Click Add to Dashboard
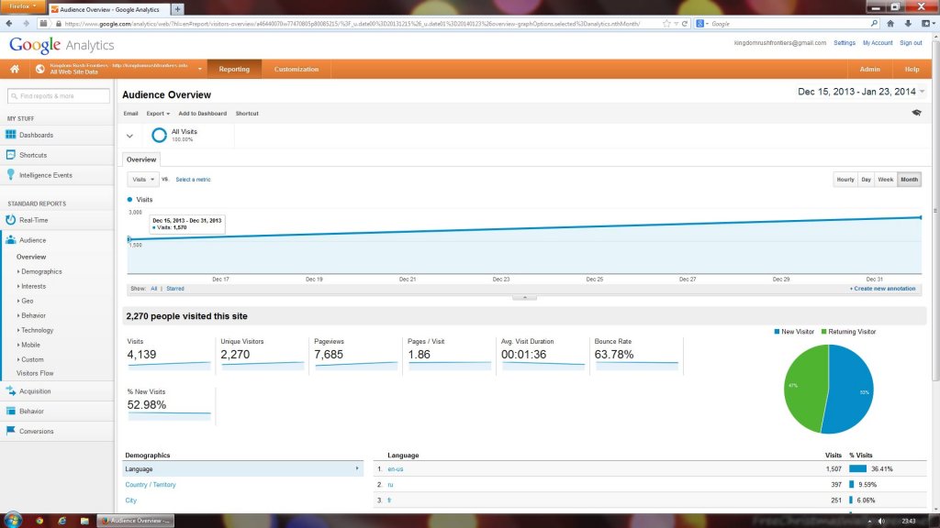Image resolution: width=940 pixels, height=528 pixels. pos(203,113)
